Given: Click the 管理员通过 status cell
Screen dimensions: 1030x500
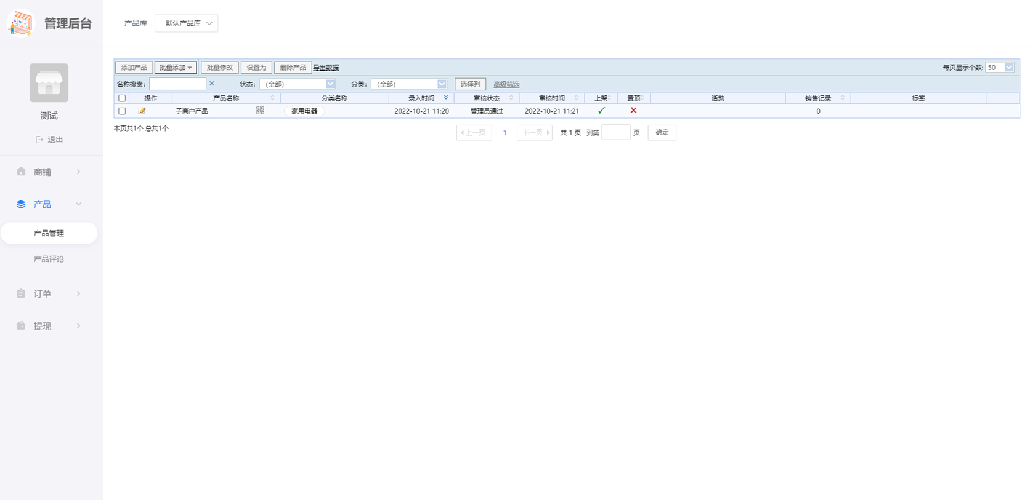Looking at the screenshot, I should (487, 111).
